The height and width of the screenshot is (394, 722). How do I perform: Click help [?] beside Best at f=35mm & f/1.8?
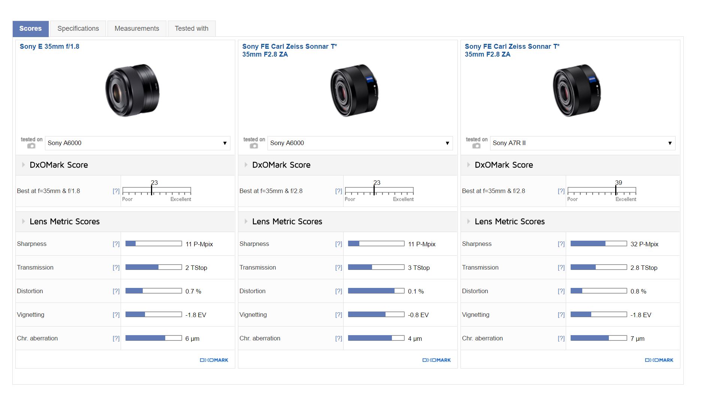(x=116, y=191)
